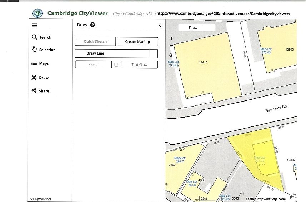Click the Text Glow button

pyautogui.click(x=139, y=64)
